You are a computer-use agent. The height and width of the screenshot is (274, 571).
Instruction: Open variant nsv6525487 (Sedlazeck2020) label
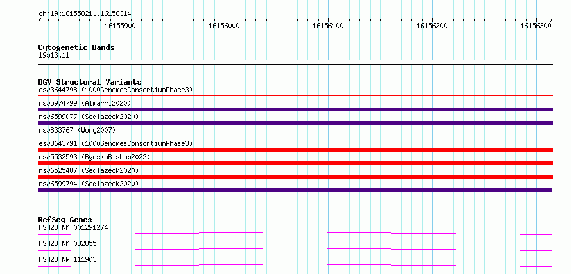pyautogui.click(x=89, y=170)
